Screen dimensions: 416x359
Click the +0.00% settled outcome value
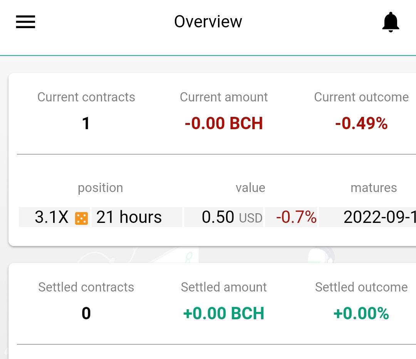tap(361, 313)
